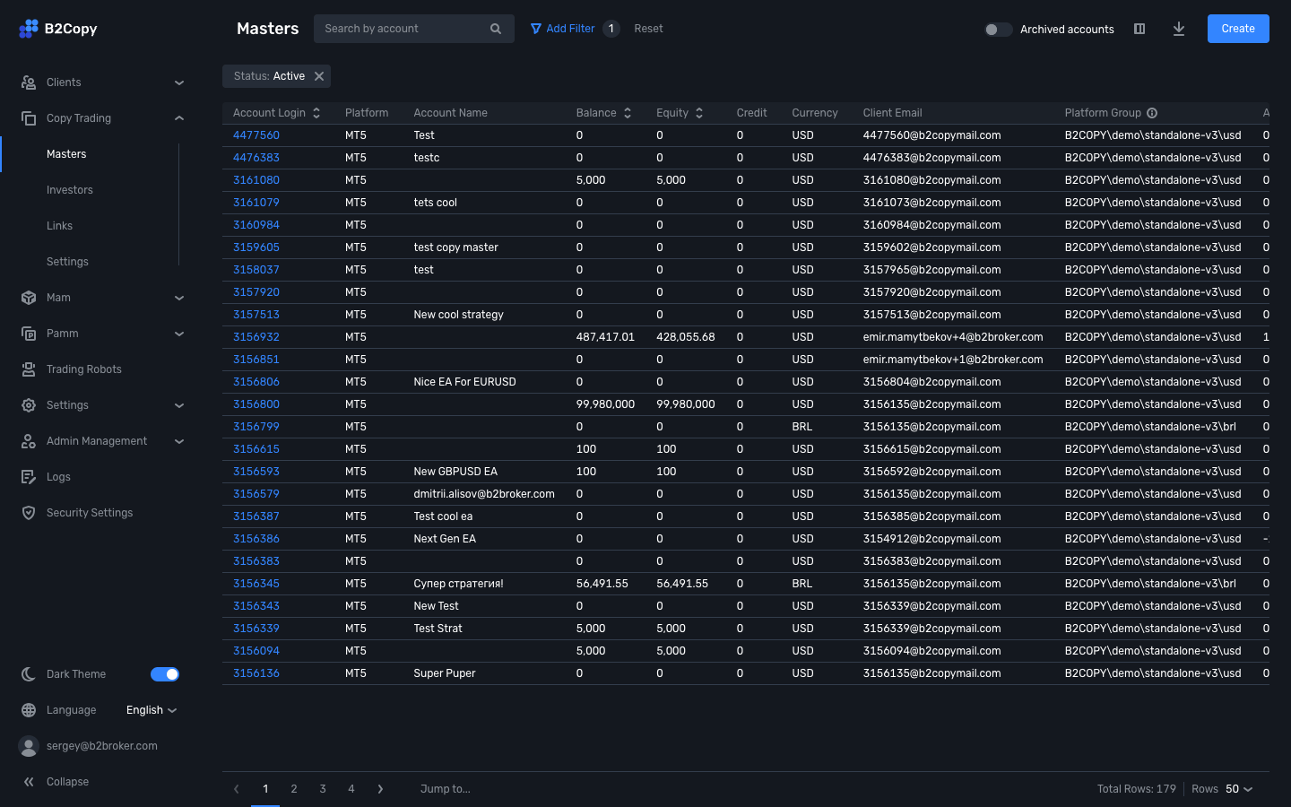Click the Create button

click(x=1238, y=29)
